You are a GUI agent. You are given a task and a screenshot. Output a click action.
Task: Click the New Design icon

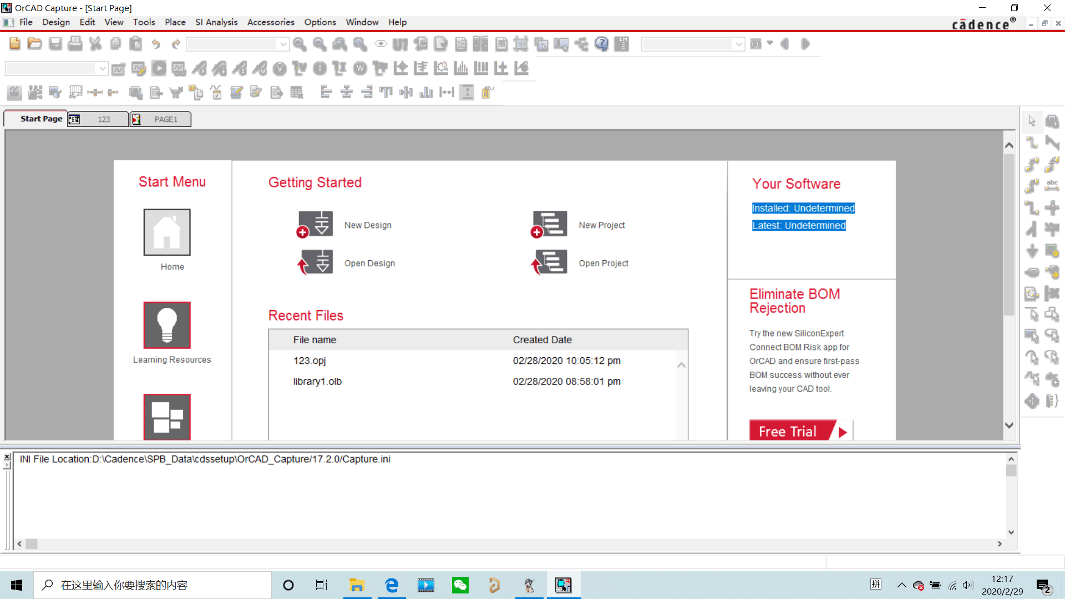(315, 225)
